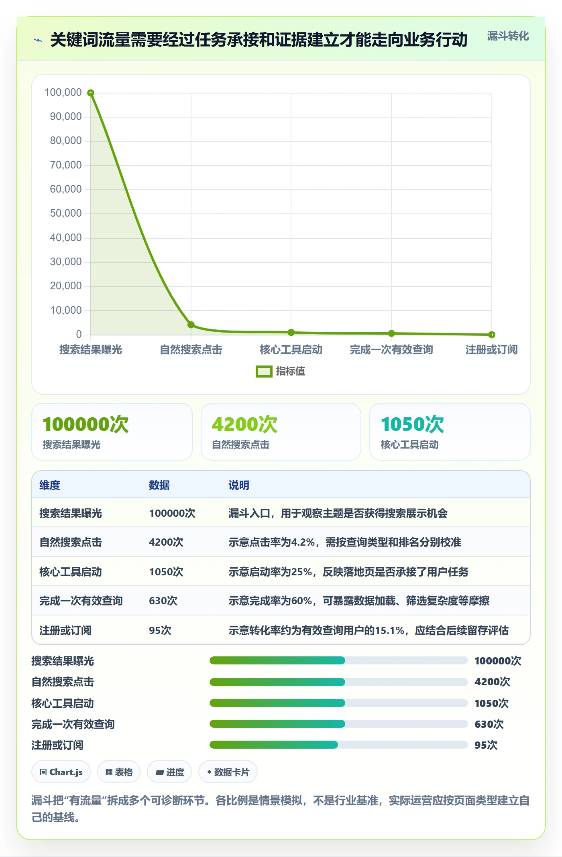This screenshot has height=857, width=562.
Task: Click the 1050次 data card value
Action: (x=412, y=424)
